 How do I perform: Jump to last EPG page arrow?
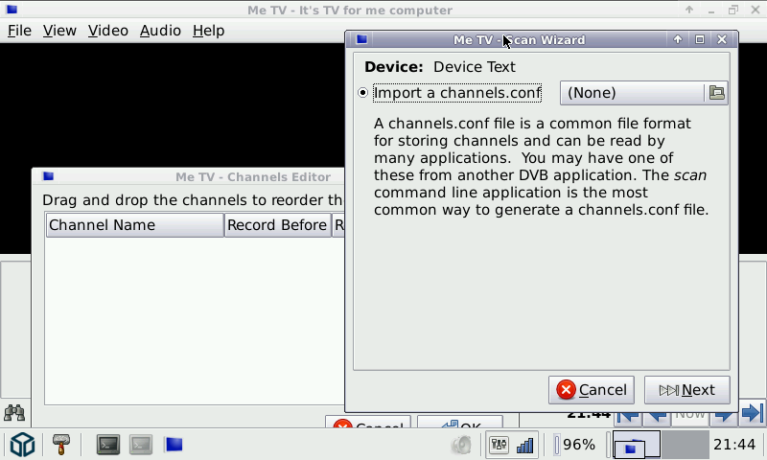click(x=753, y=414)
